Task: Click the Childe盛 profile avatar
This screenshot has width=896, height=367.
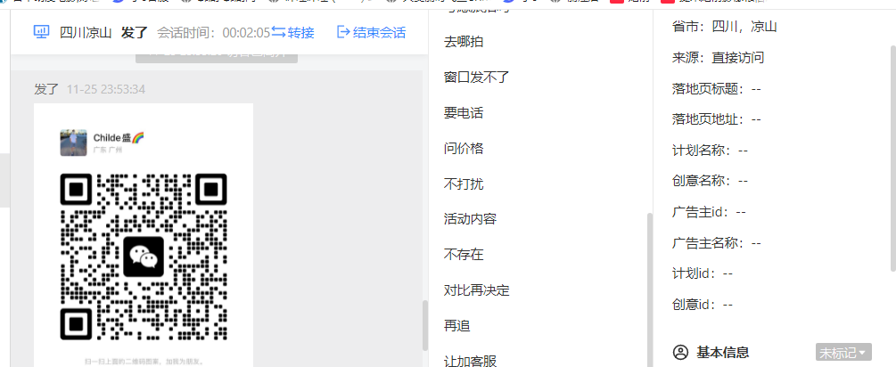Action: point(73,143)
